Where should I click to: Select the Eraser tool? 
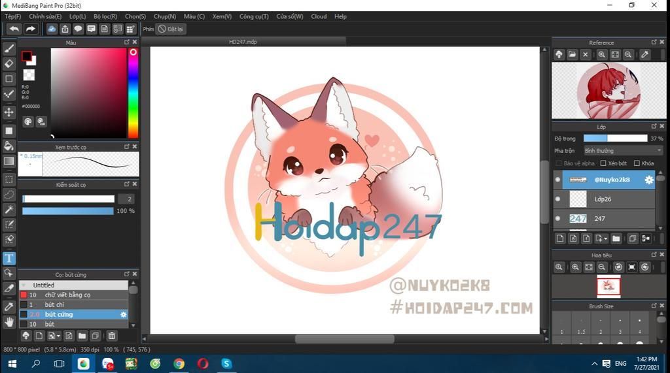pyautogui.click(x=9, y=63)
